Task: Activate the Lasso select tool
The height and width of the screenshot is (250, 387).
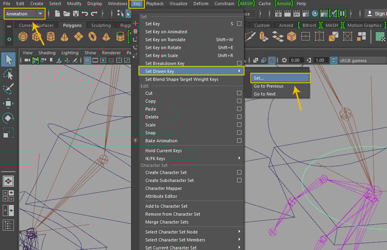Action: click(8, 74)
